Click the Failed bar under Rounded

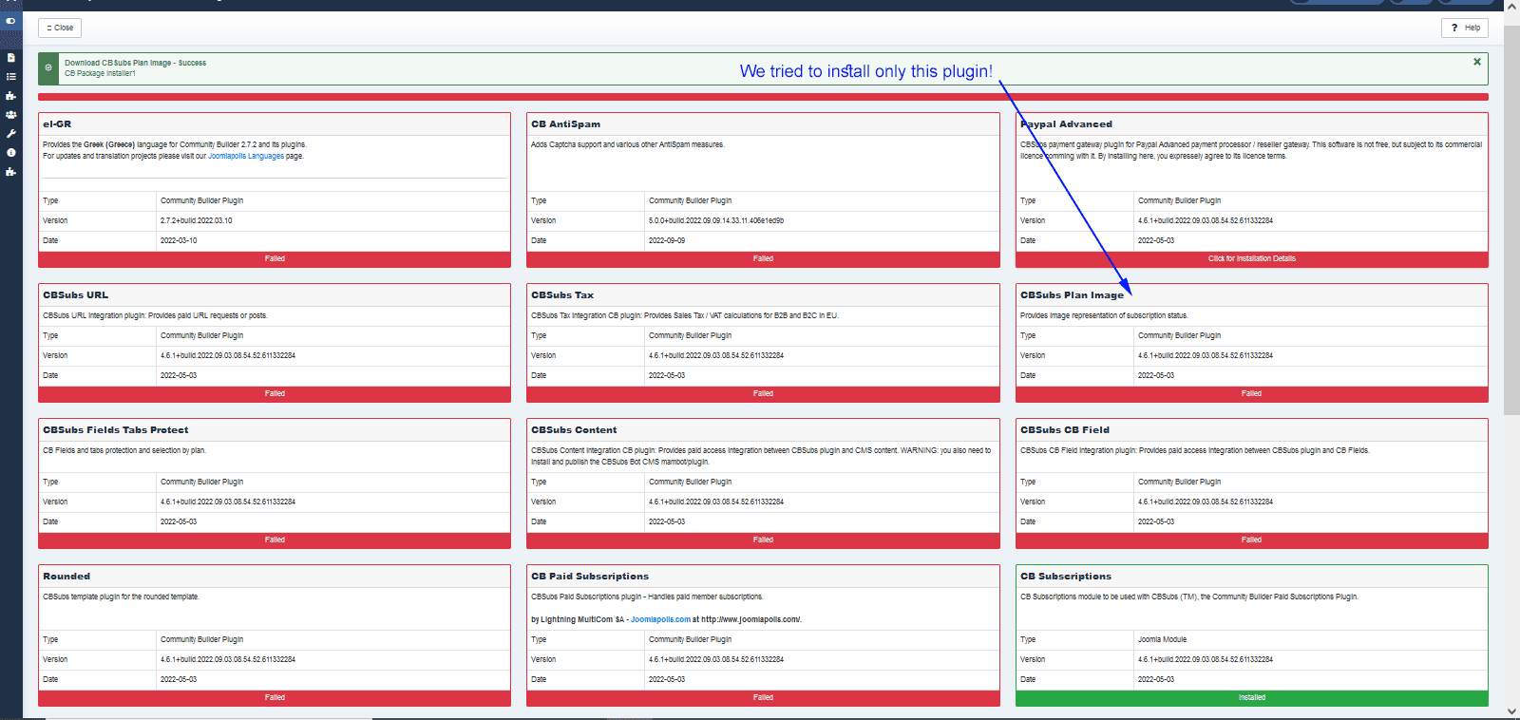coord(275,697)
